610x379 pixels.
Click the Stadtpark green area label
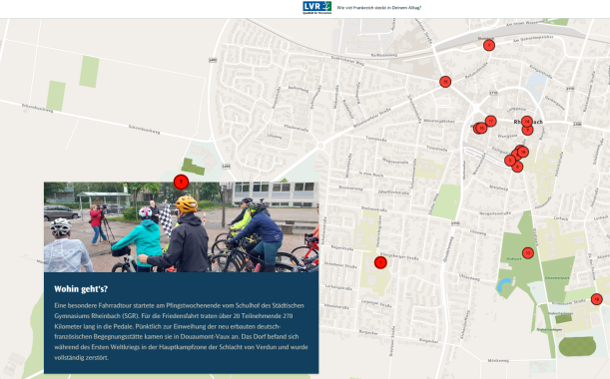click(x=513, y=259)
